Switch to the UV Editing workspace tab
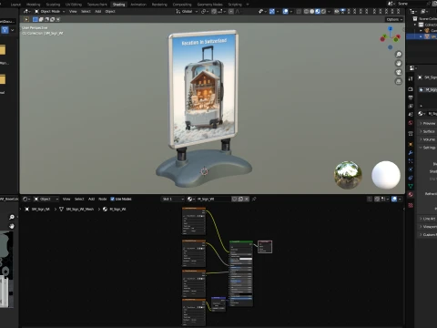This screenshot has width=437, height=328. (74, 5)
